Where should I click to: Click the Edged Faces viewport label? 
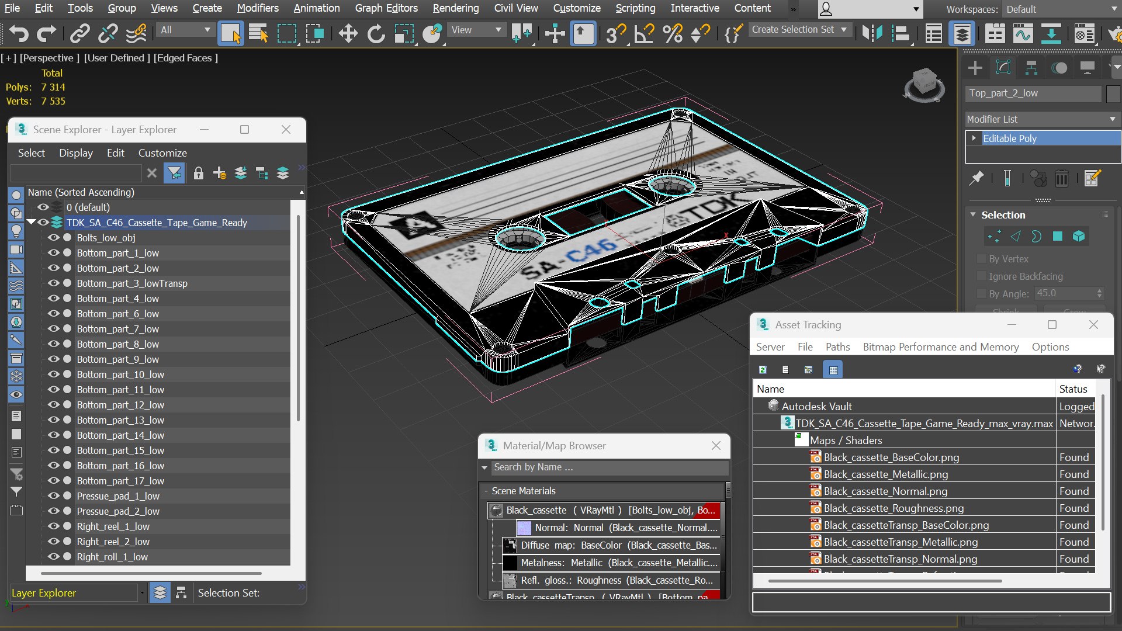click(x=186, y=58)
